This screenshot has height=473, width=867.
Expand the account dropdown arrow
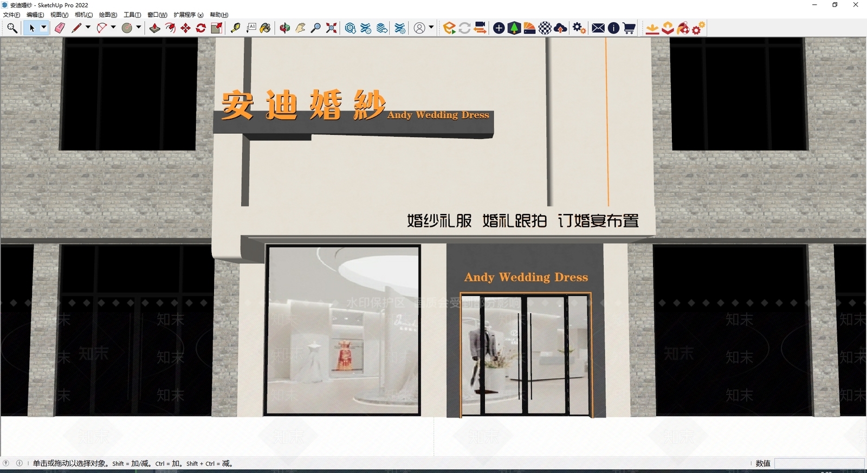(x=431, y=28)
